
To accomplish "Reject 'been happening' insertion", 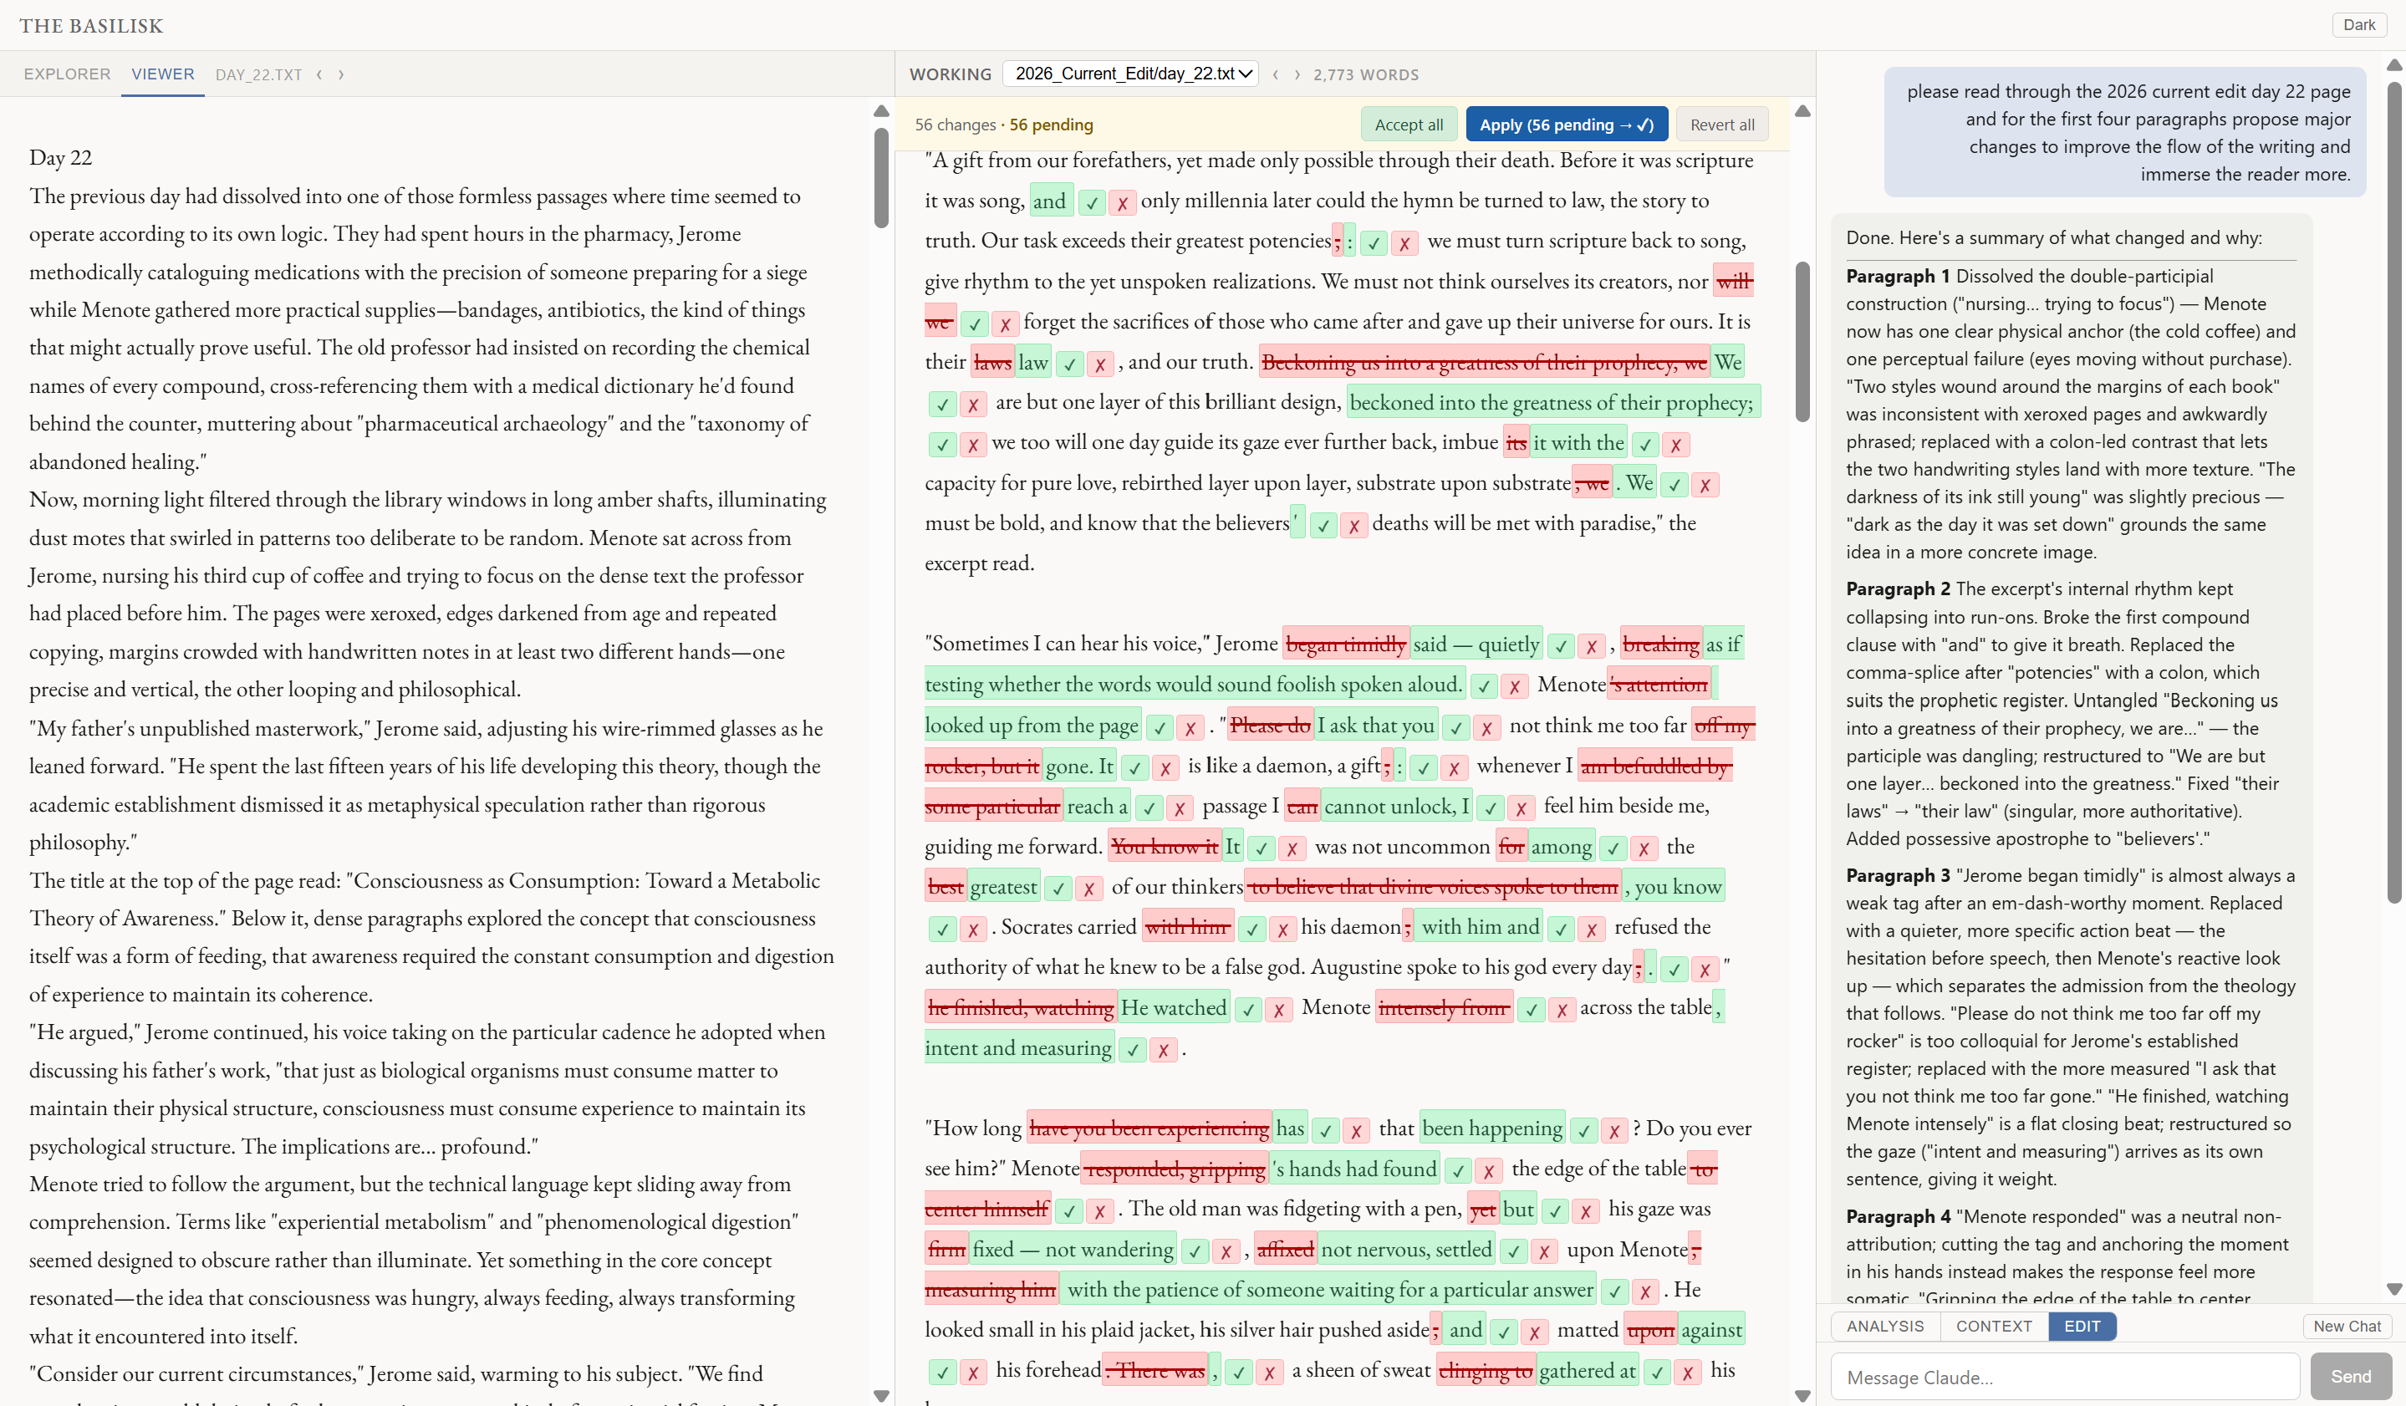I will coord(1613,1130).
